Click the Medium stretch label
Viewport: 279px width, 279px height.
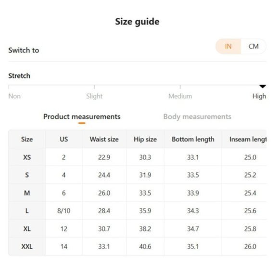pyautogui.click(x=180, y=96)
